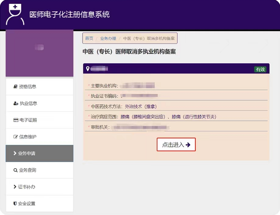Screen dimensions: 280x215
Task: Go to 首页 via the breadcrumb
Action: pyautogui.click(x=89, y=38)
